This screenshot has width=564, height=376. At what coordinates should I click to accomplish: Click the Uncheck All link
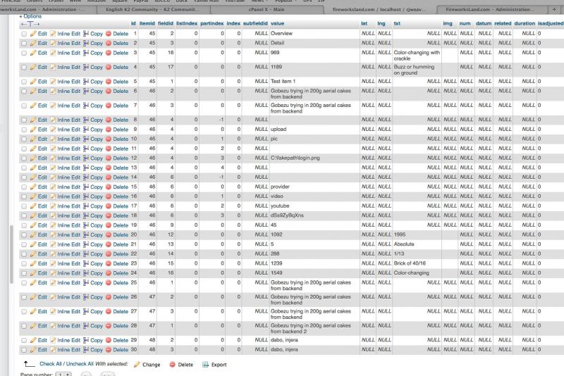point(80,364)
